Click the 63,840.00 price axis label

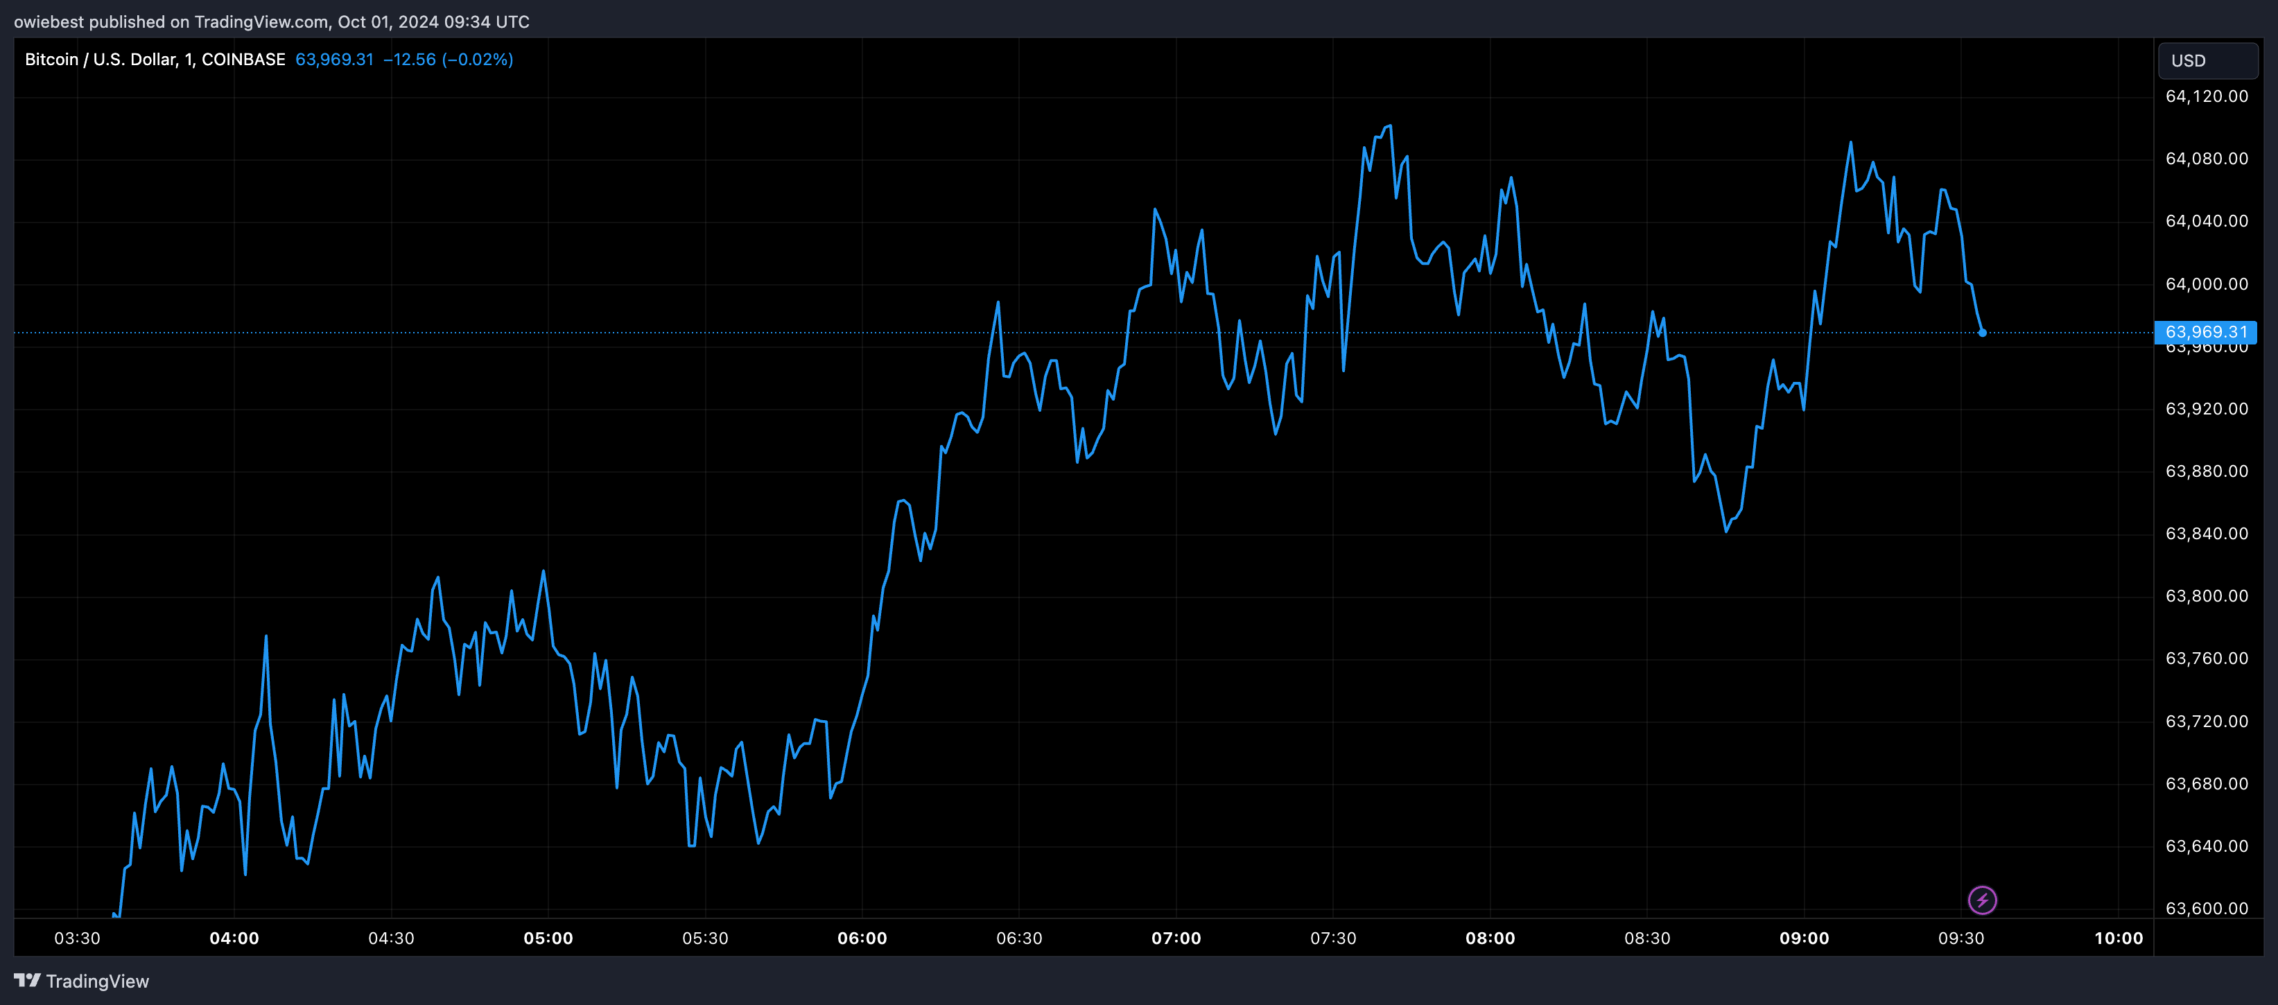coord(2207,534)
